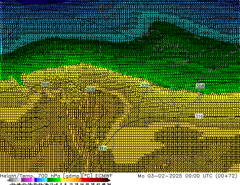Click the white 316 label on right side
This screenshot has height=185, width=240.
click(x=199, y=116)
